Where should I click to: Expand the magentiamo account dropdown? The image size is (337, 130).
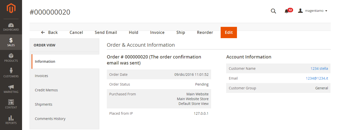tap(313, 11)
